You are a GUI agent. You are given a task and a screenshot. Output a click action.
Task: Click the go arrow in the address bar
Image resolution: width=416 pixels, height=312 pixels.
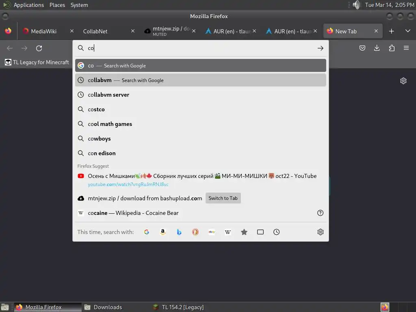[x=321, y=48]
